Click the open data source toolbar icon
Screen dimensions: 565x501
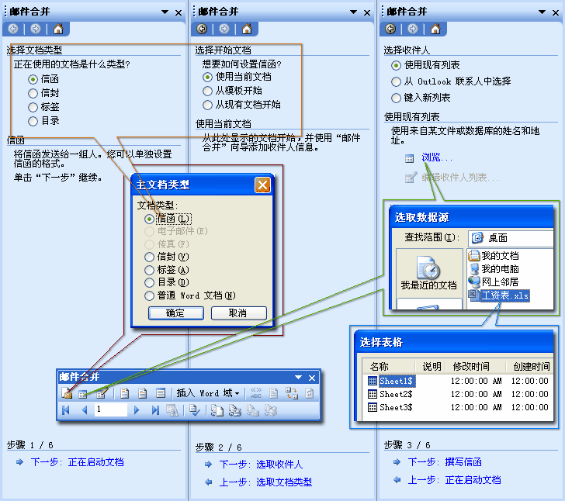pyautogui.click(x=83, y=393)
